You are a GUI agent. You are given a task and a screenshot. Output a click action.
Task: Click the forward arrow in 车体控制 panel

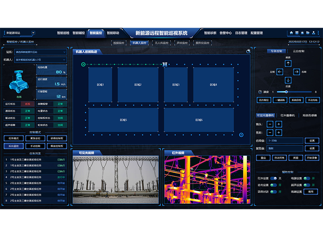click(288, 63)
